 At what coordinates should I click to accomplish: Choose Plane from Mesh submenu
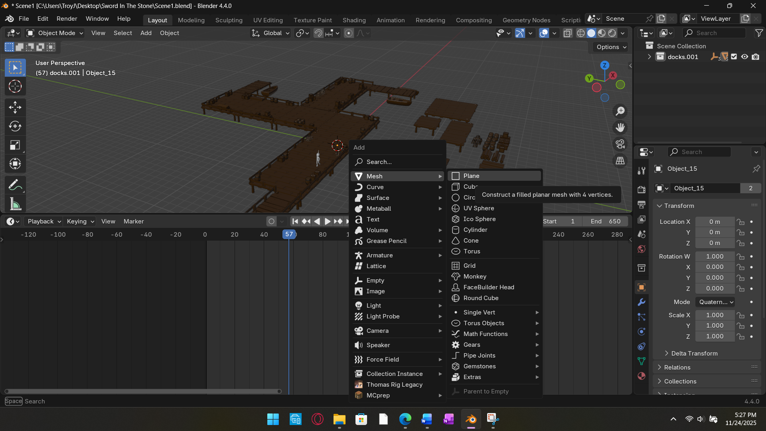click(494, 176)
